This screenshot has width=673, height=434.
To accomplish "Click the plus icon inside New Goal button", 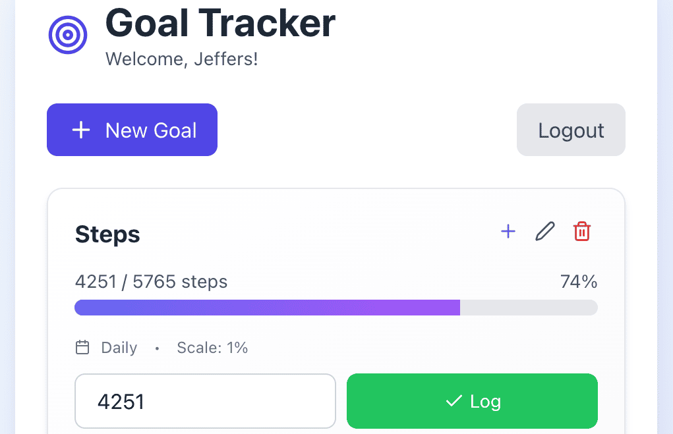I will tap(80, 130).
